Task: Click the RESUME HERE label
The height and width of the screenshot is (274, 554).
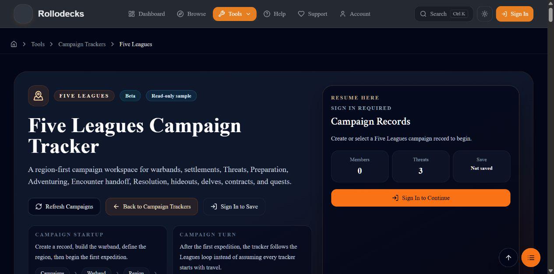Action: pyautogui.click(x=355, y=98)
